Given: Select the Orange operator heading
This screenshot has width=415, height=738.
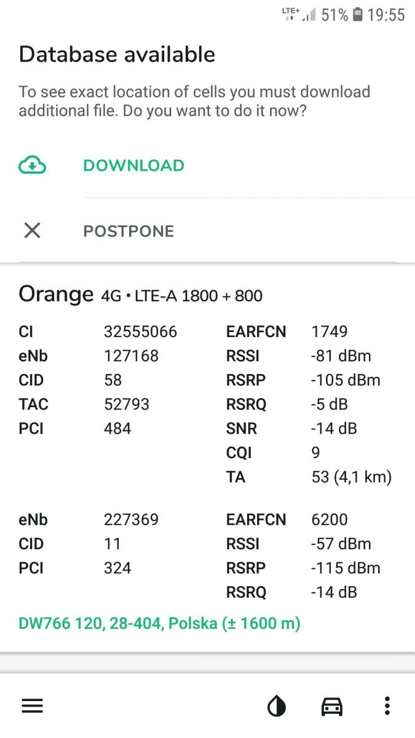Looking at the screenshot, I should [x=56, y=295].
